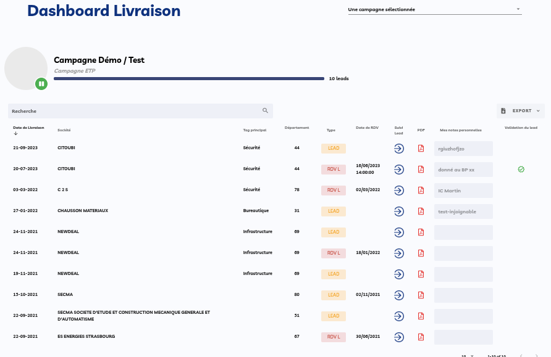The height and width of the screenshot is (357, 551).
Task: Sort by Département column header
Action: (297, 128)
